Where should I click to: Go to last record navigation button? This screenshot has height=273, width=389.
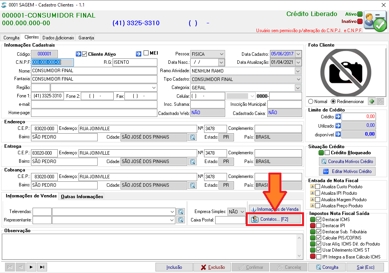point(42,267)
